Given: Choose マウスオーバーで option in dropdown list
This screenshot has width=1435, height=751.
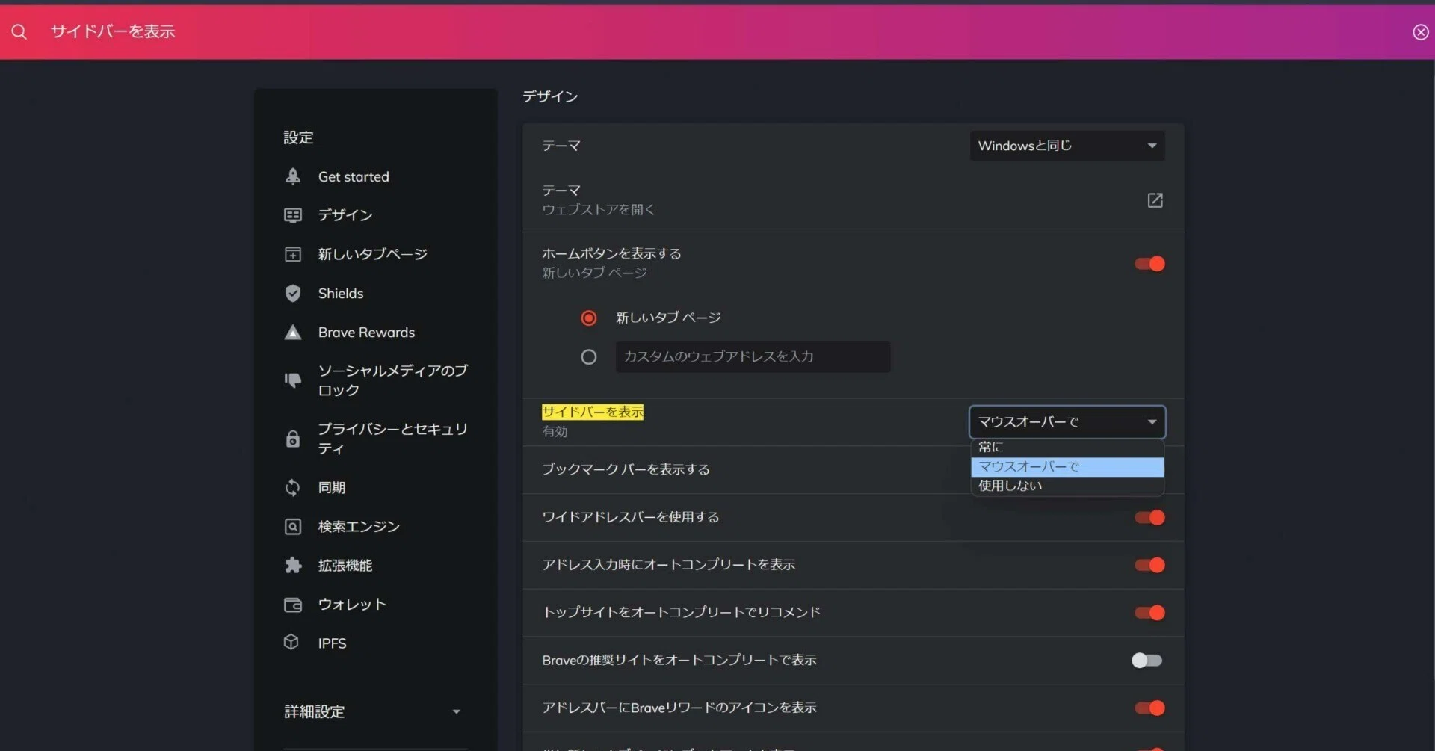Looking at the screenshot, I should [x=1067, y=466].
